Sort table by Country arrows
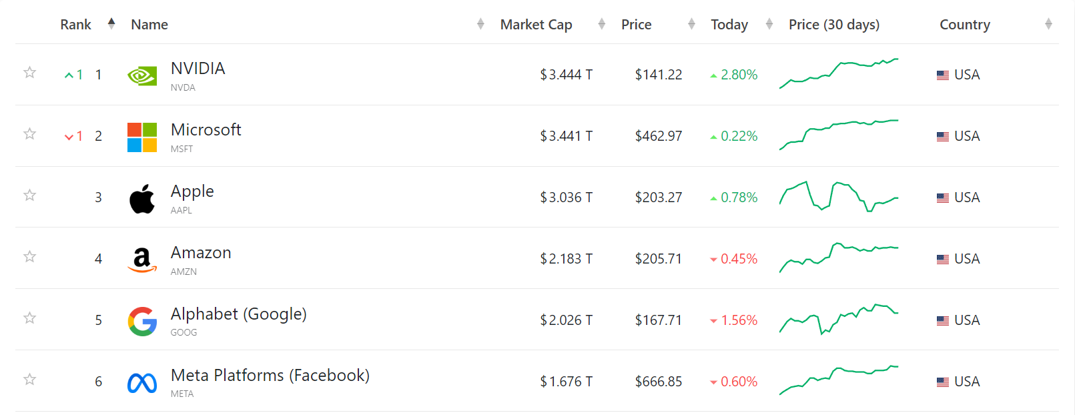This screenshot has width=1075, height=415. 1048,24
